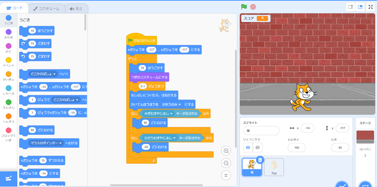Click the おおきさ size field

297,148
